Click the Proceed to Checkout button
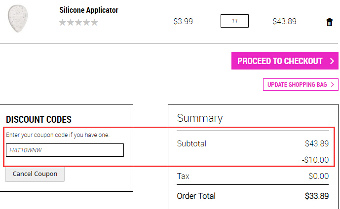 coord(285,61)
